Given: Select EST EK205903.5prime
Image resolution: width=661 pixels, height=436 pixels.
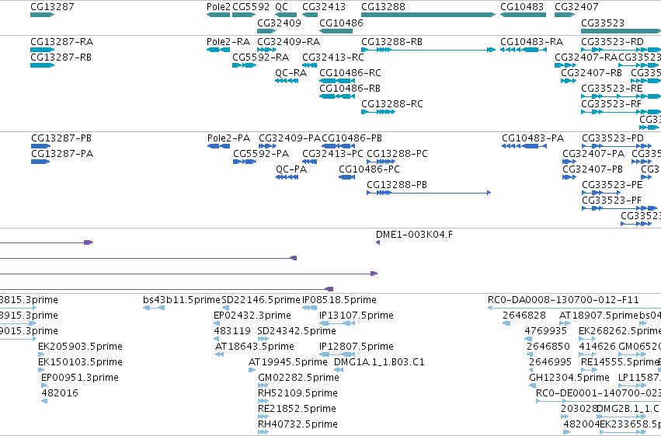Looking at the screenshot, I should coord(80,347).
